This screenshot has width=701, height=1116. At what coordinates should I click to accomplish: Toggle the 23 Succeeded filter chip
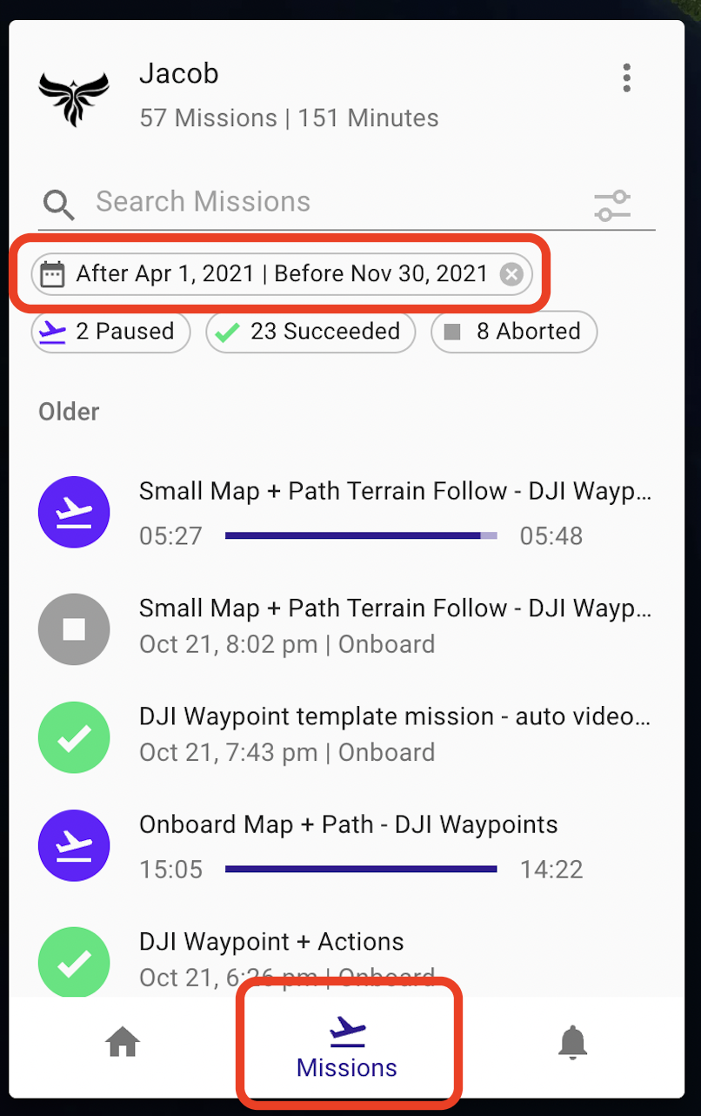310,332
